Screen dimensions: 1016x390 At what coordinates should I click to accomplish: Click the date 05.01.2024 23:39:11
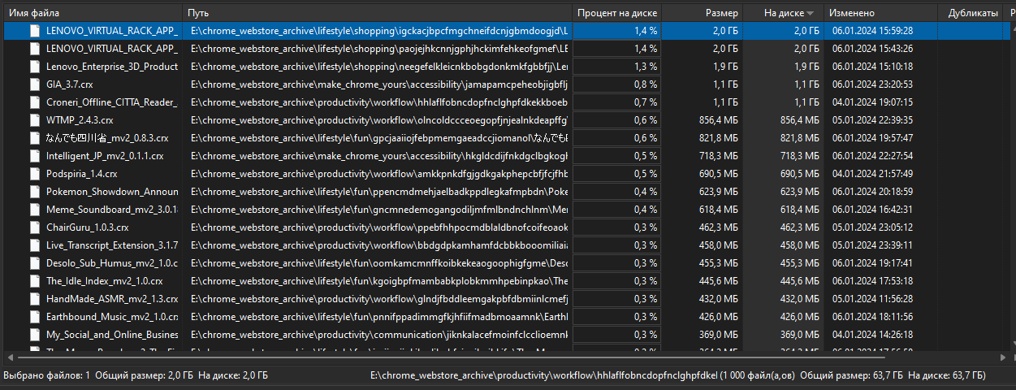872,245
